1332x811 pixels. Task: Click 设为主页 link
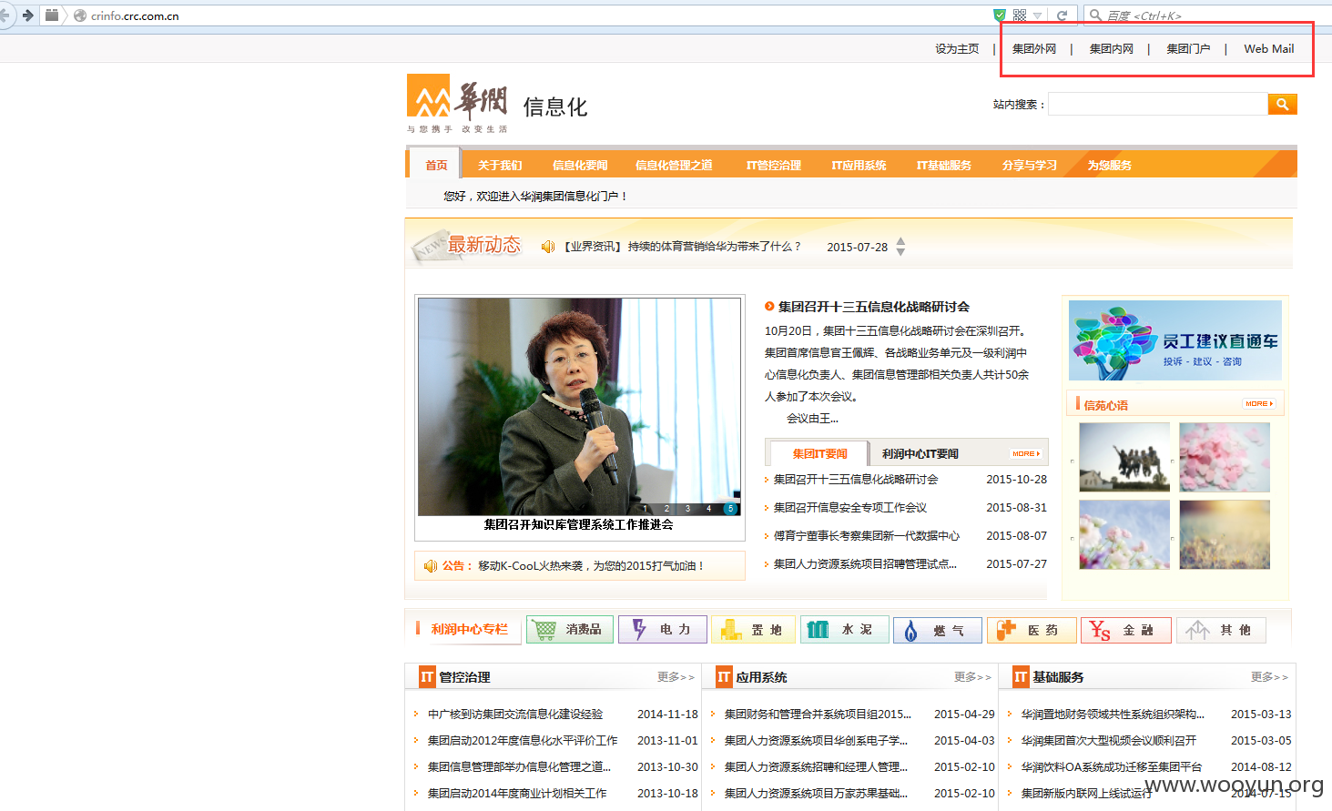click(957, 49)
